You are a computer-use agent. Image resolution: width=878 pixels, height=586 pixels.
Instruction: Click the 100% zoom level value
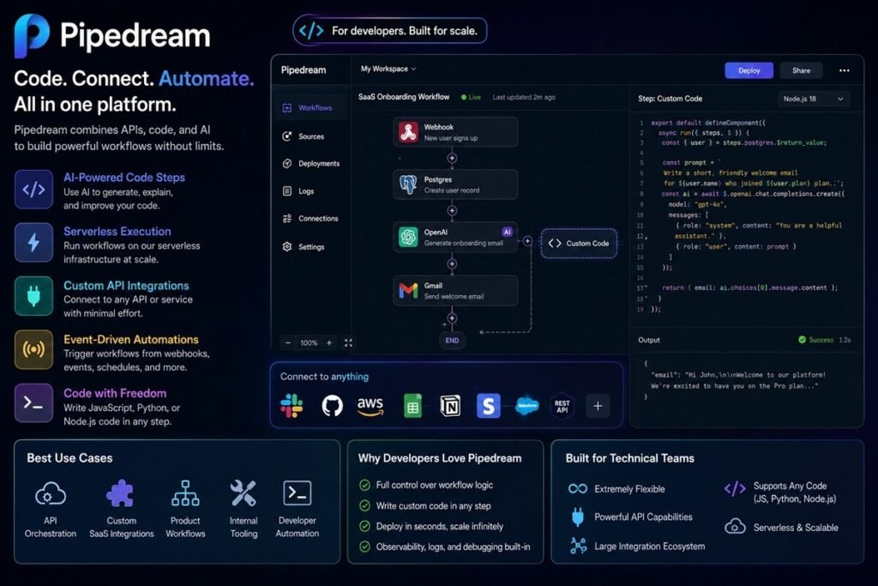[309, 342]
